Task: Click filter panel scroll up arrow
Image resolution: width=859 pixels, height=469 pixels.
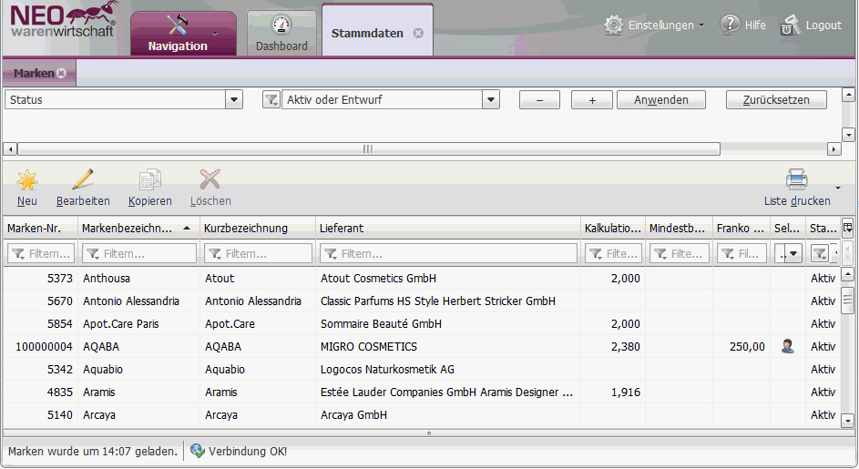Action: pyautogui.click(x=849, y=95)
